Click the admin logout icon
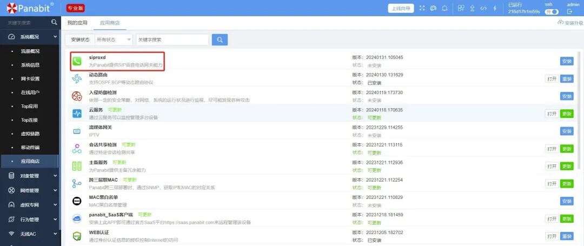This screenshot has height=246, width=584. (569, 11)
